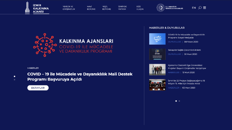Open COVID-19 Programı Sosyal Medyada news title

coord(186,36)
